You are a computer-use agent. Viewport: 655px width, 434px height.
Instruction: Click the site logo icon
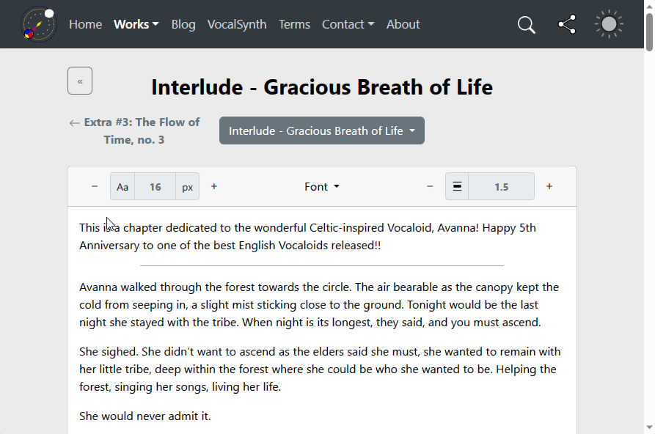[x=38, y=24]
